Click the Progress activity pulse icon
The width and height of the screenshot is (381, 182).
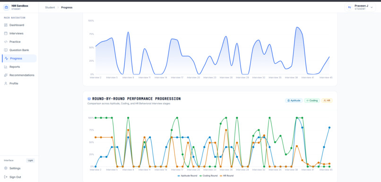point(6,58)
